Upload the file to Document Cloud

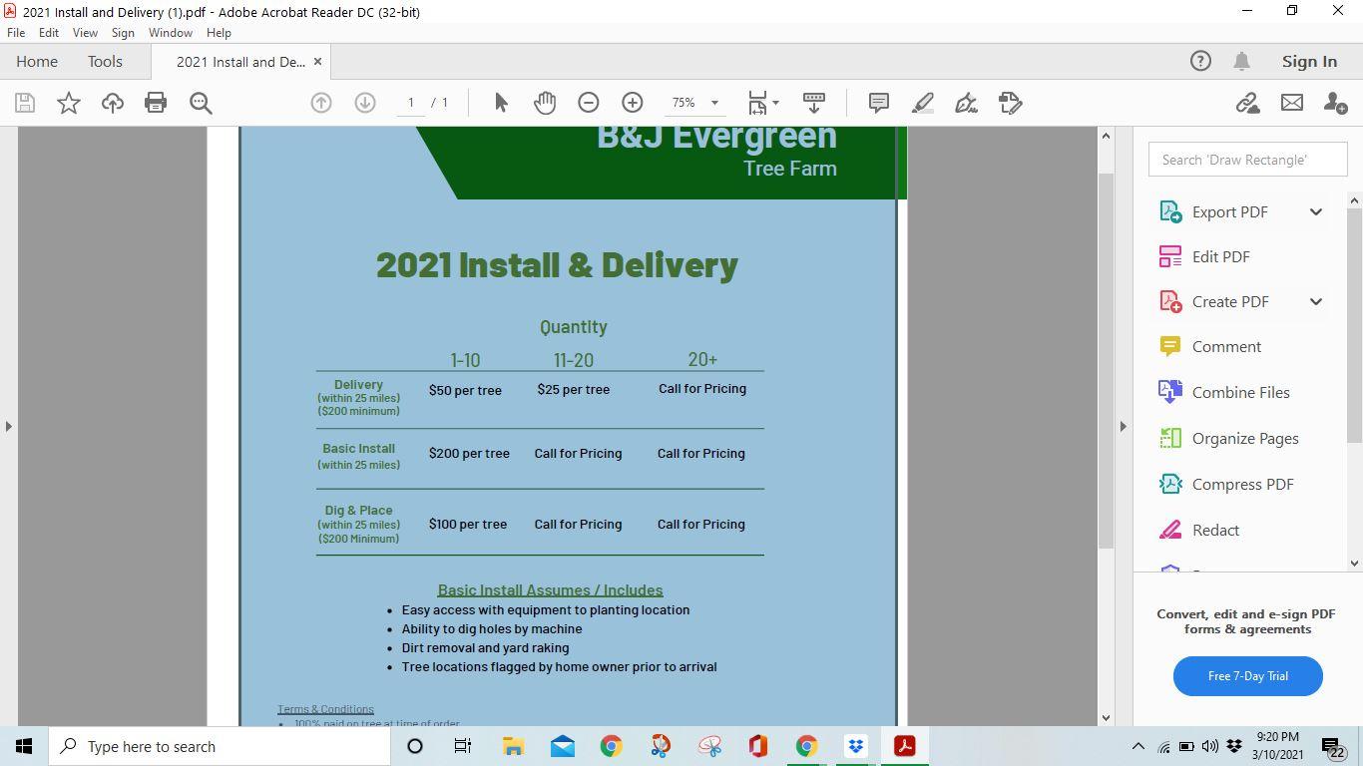pyautogui.click(x=113, y=103)
